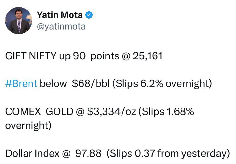Viewport: 236px width, 164px height.
Task: Click the $3,334/oz gold price
Action: click(x=112, y=111)
